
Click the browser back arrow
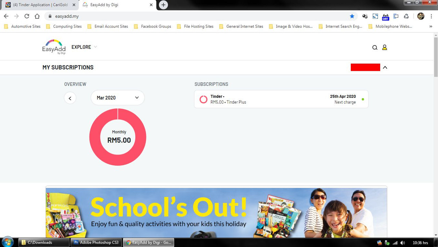coord(6,16)
